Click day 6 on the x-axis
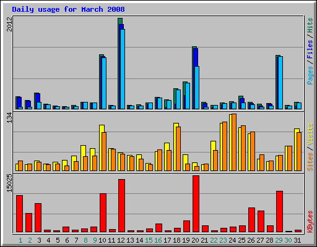This screenshot has width=317, height=247. [x=67, y=240]
